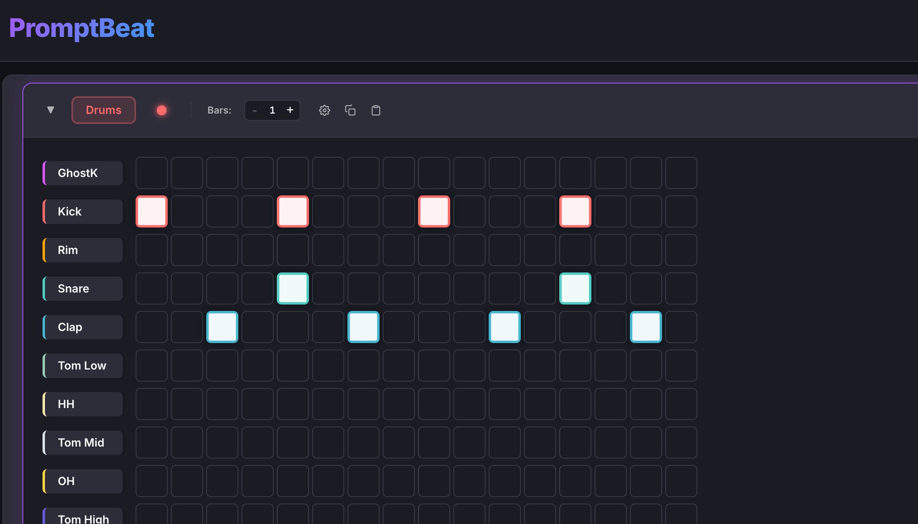Decrease bars with minus button

pos(255,110)
